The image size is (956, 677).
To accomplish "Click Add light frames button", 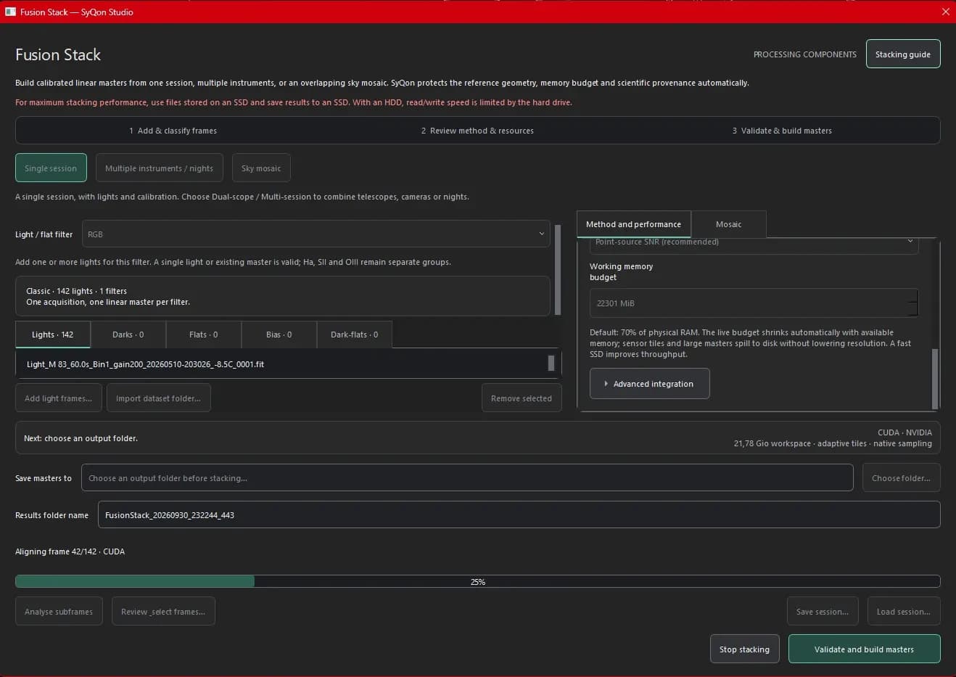I will click(x=59, y=398).
